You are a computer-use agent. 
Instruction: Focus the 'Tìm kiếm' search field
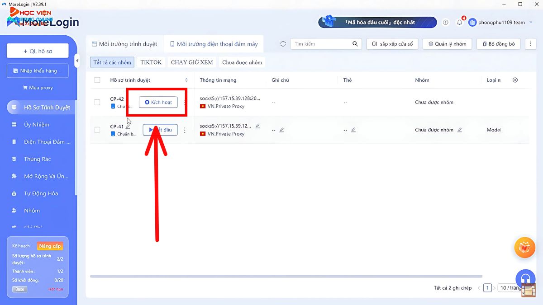[321, 44]
